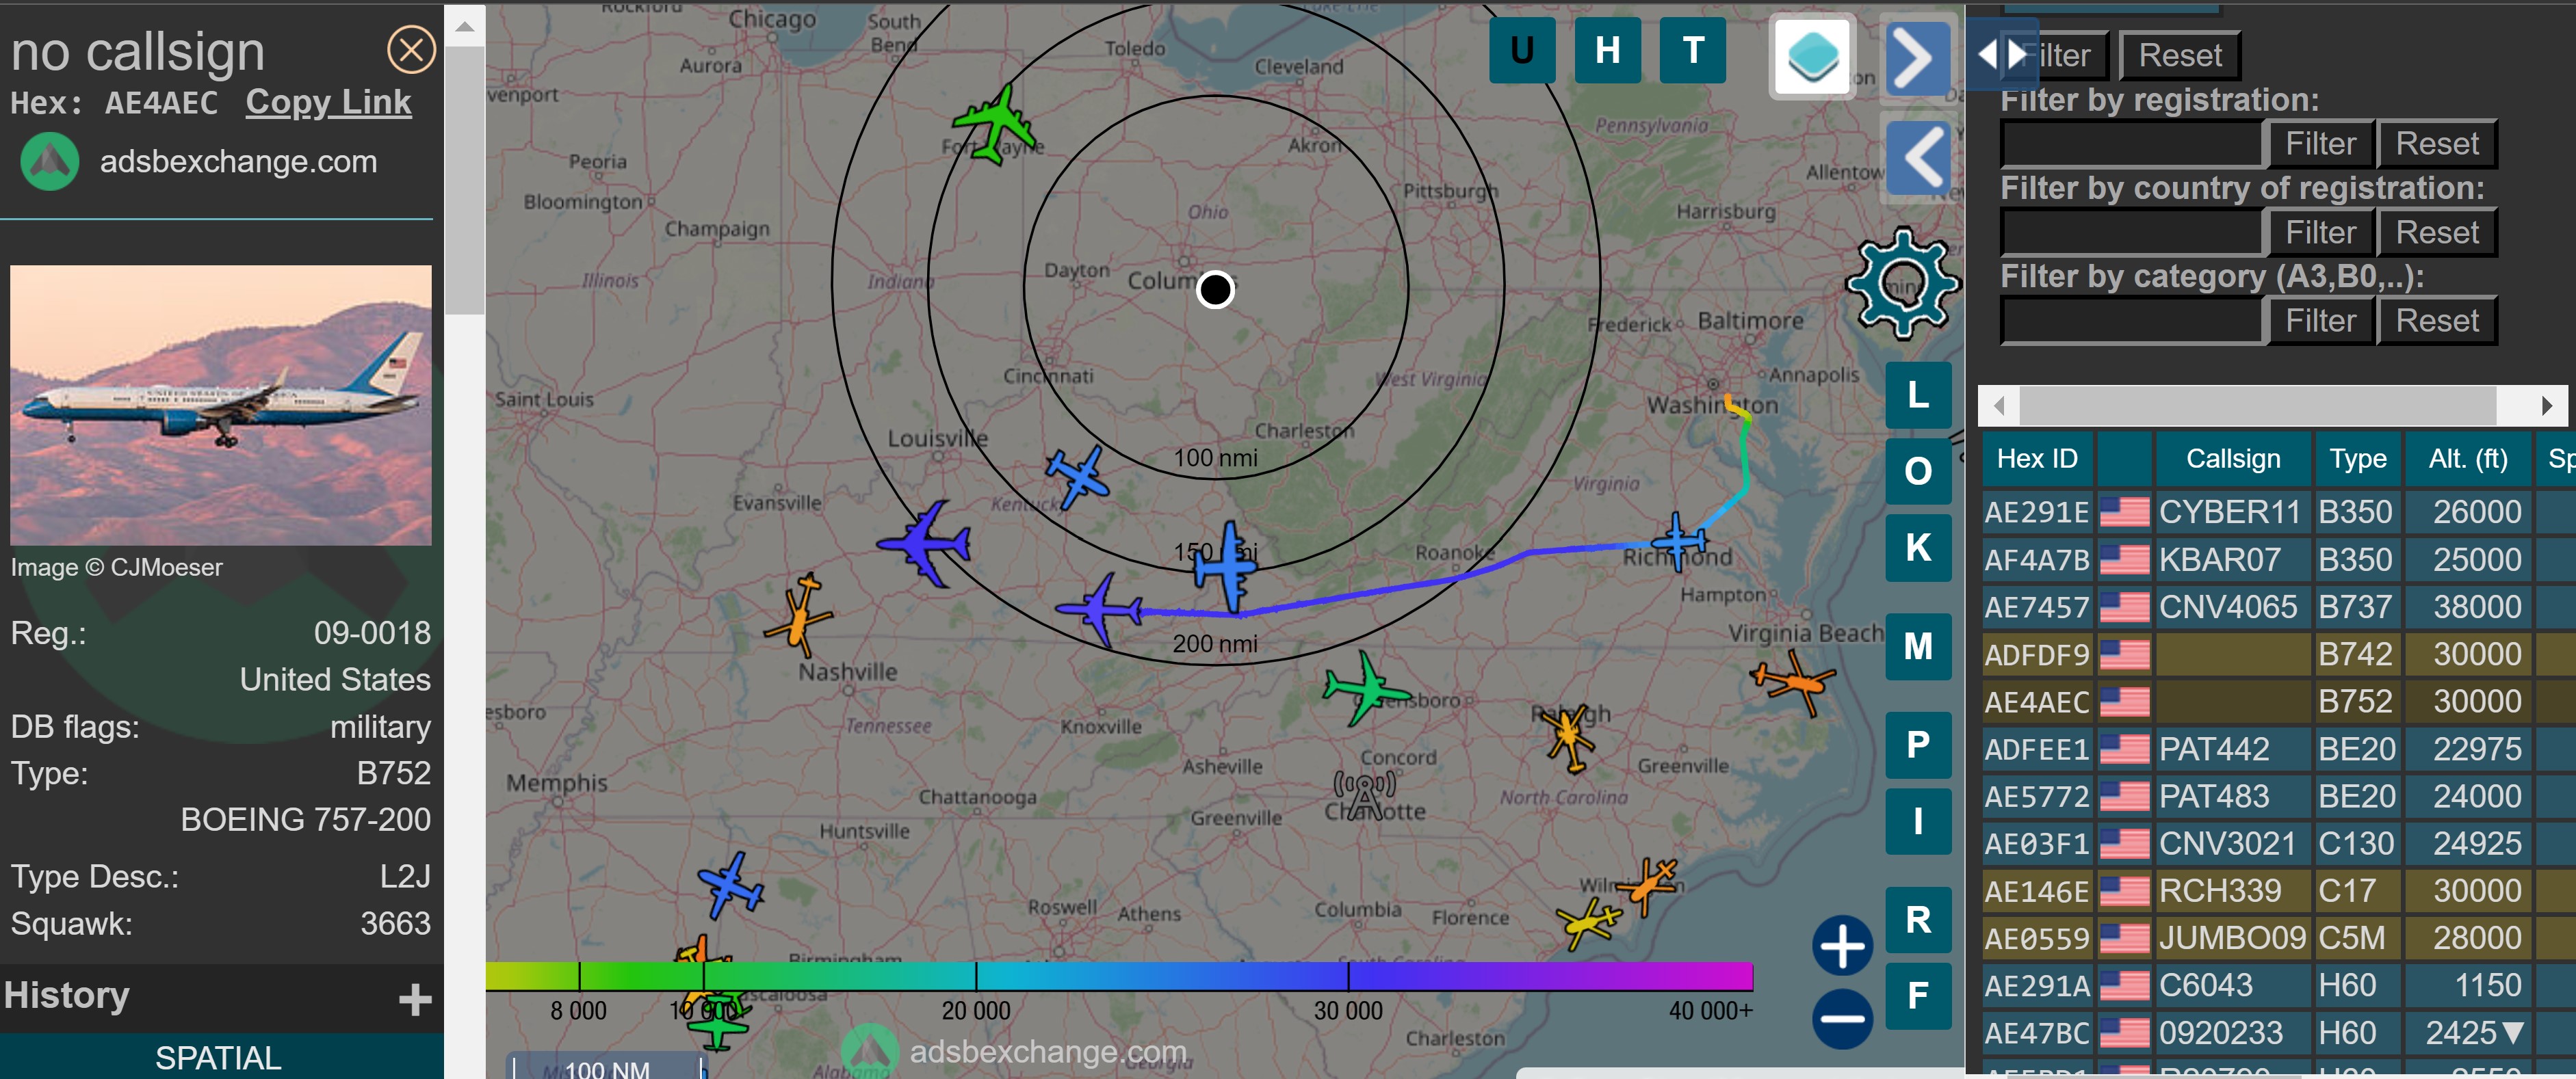Click the tower antenna icon at Charlotte
The height and width of the screenshot is (1079, 2576).
[x=1364, y=795]
